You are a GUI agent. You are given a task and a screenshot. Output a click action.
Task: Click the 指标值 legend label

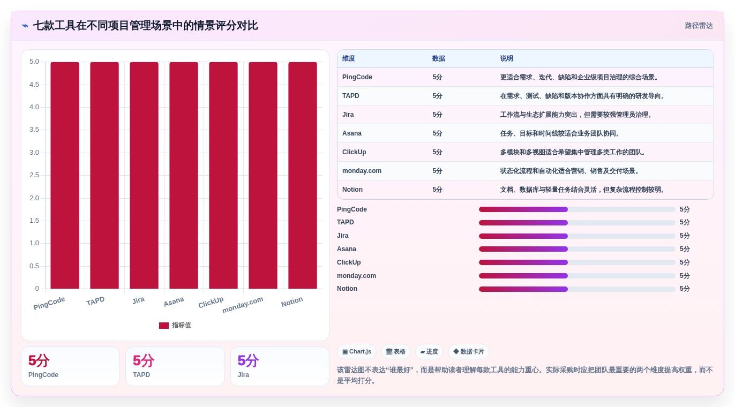[181, 326]
